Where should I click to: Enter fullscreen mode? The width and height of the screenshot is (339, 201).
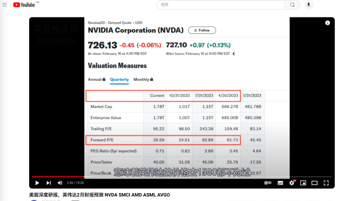tap(326, 183)
